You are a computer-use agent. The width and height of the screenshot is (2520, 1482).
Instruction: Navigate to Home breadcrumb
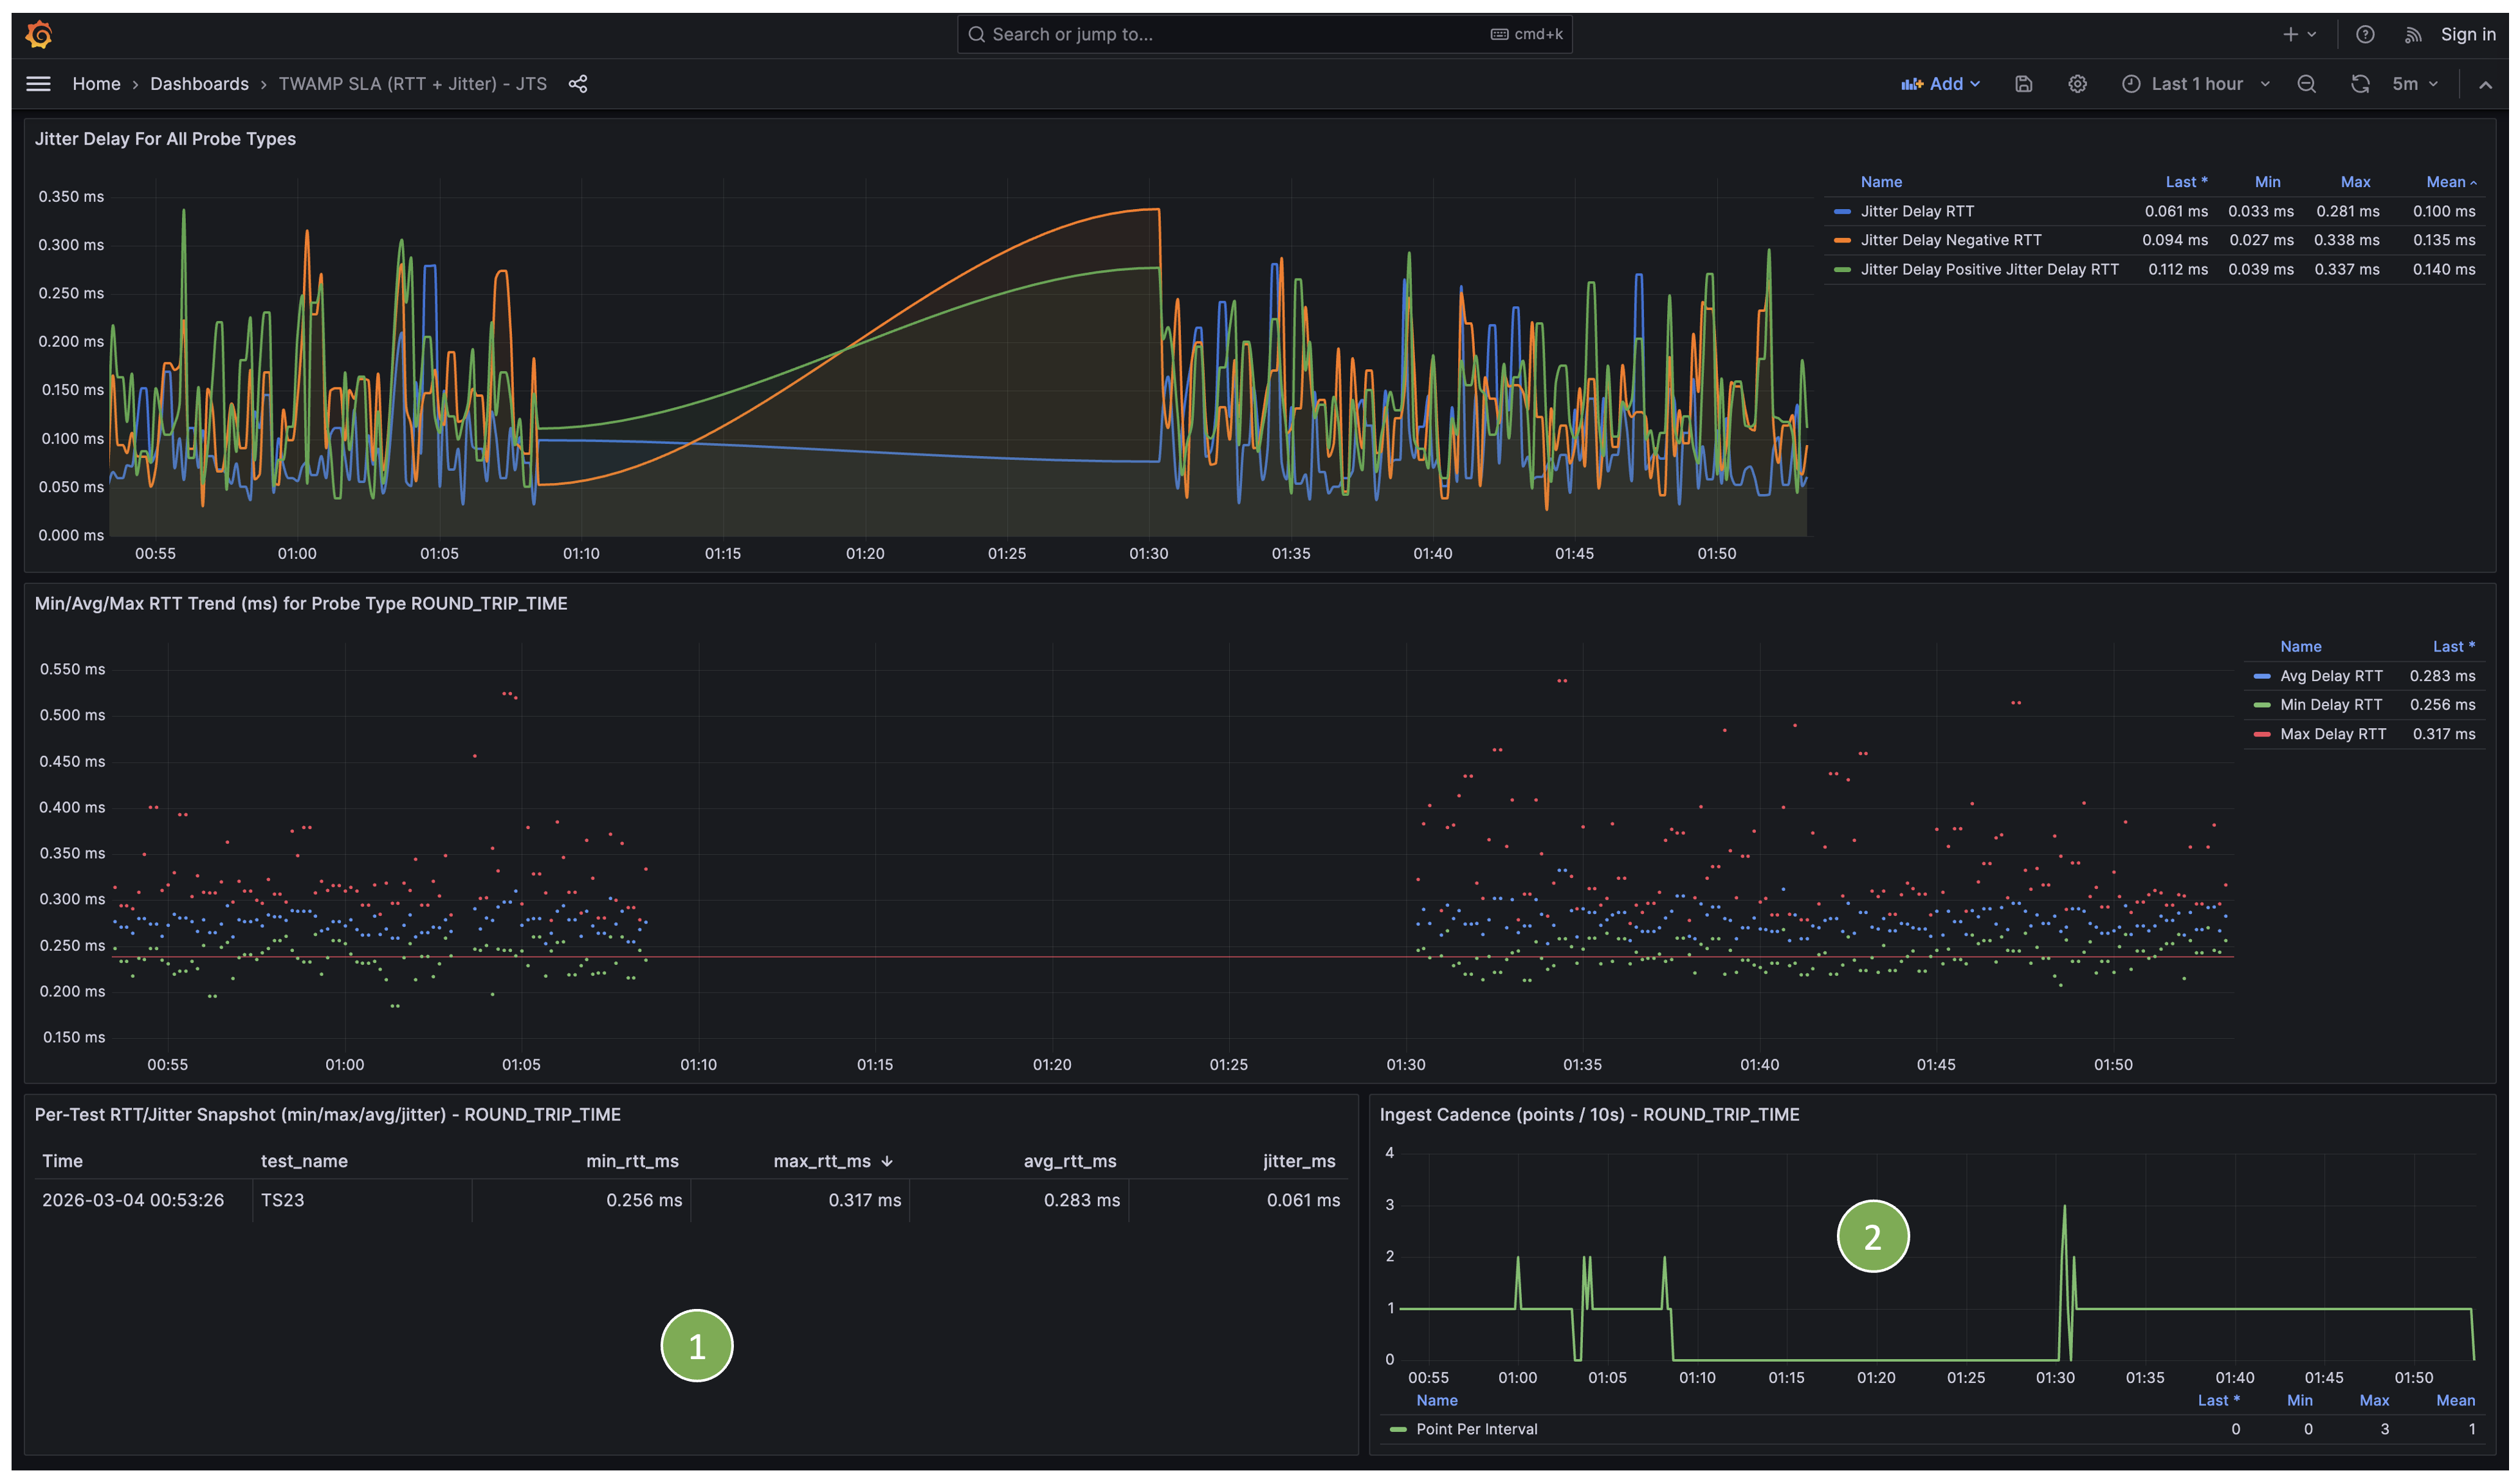tap(96, 84)
